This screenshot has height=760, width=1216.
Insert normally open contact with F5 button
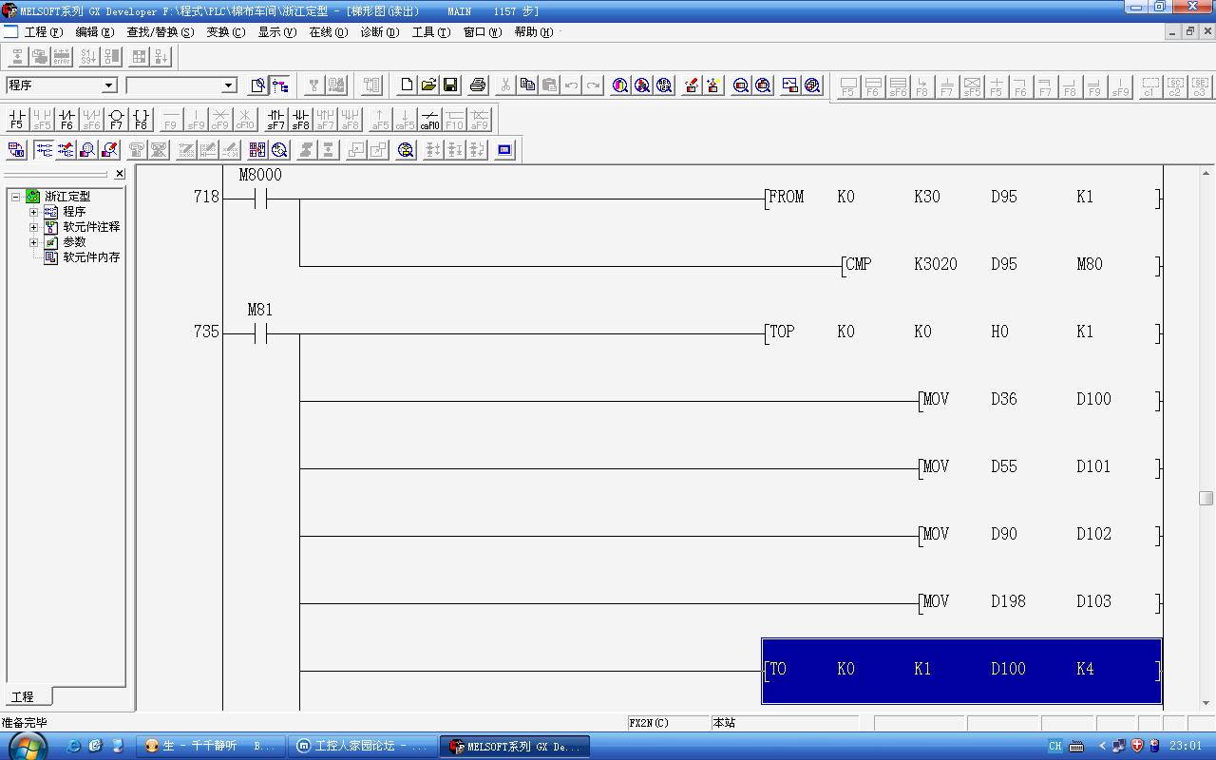pos(16,120)
